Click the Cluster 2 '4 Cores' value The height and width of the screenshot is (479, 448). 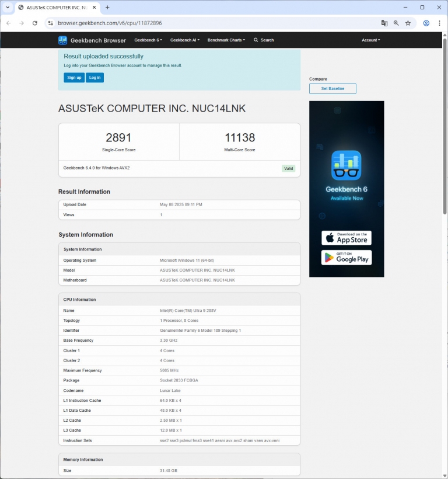click(167, 360)
